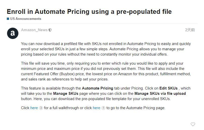
Task: Click the 2天前 post timestamp
Action: 190,30
